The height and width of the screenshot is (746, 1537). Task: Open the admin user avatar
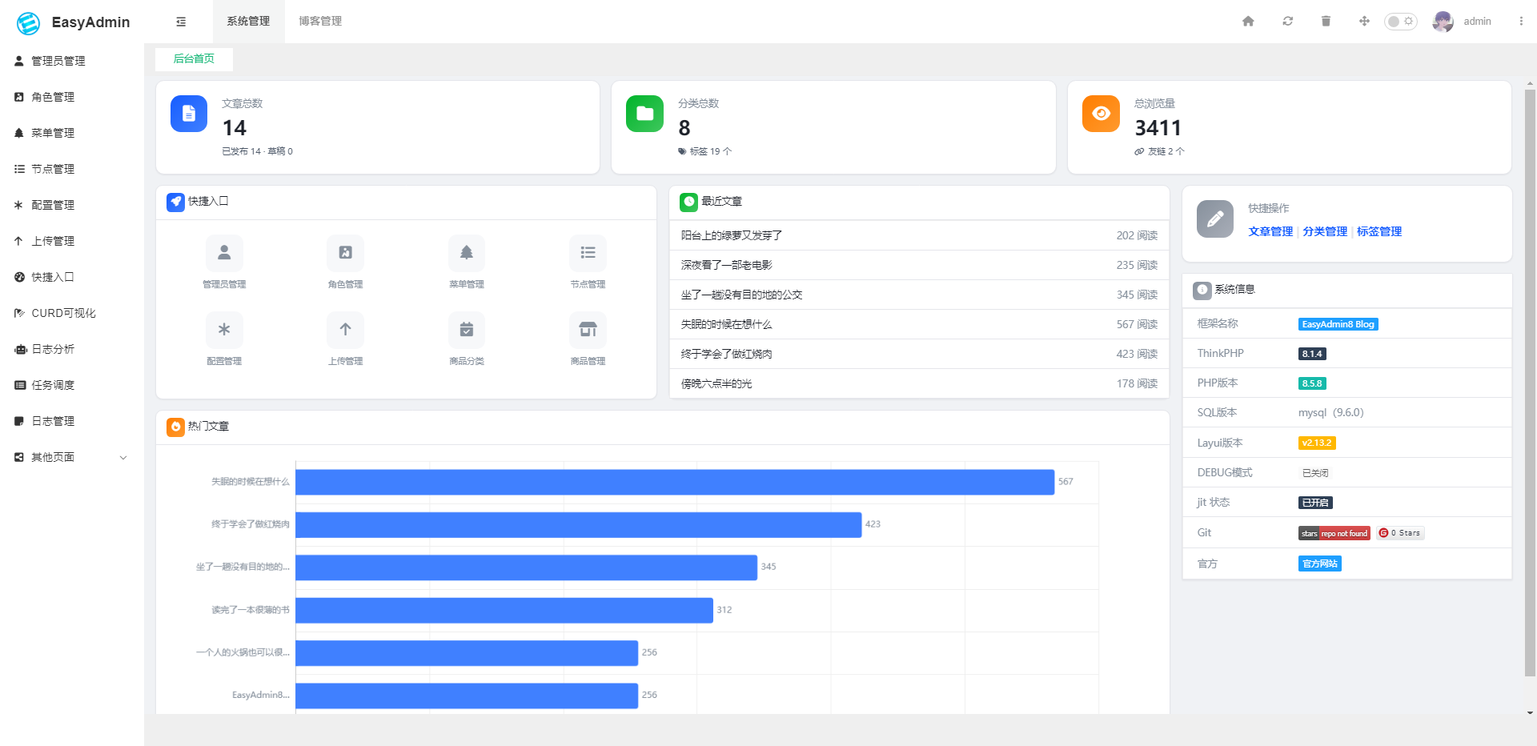click(x=1443, y=22)
